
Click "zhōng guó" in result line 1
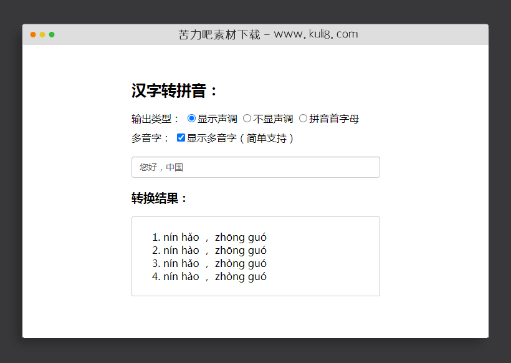[241, 237]
